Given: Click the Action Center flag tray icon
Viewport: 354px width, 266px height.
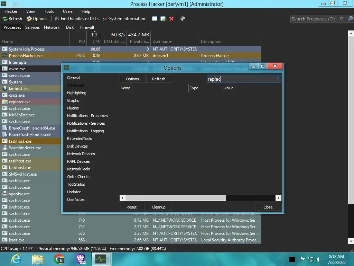Looking at the screenshot, I should (302, 259).
